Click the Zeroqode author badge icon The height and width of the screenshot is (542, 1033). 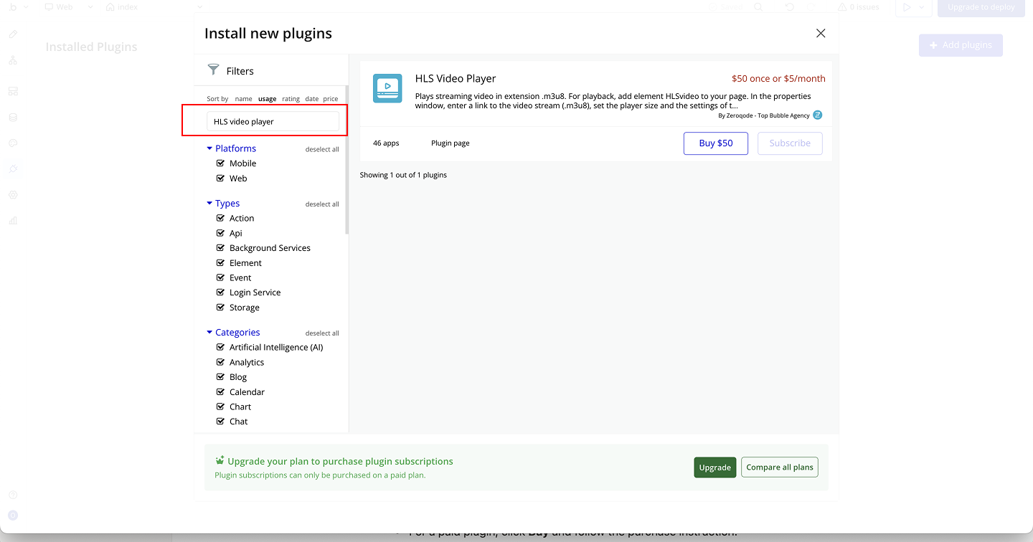[817, 115]
